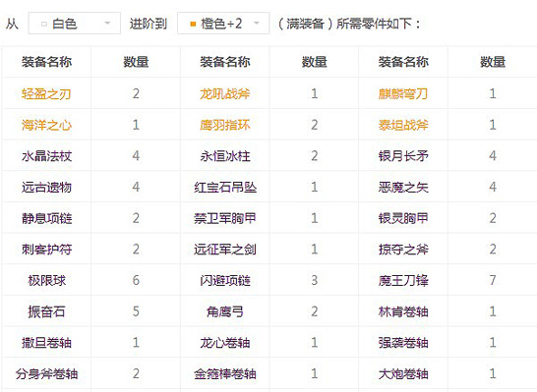Select the 静息项链 cell

[x=46, y=218]
